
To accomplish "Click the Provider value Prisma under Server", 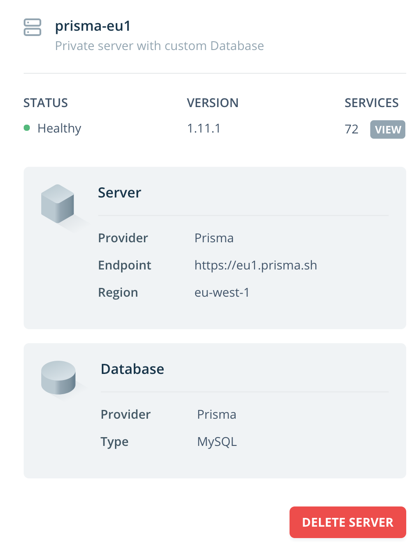I will point(214,238).
